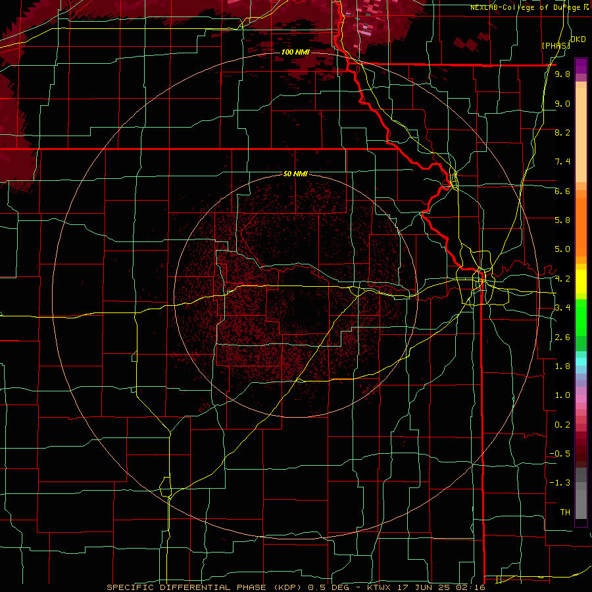Click the yellow segment of the color bar
The height and width of the screenshot is (592, 592).
(581, 282)
